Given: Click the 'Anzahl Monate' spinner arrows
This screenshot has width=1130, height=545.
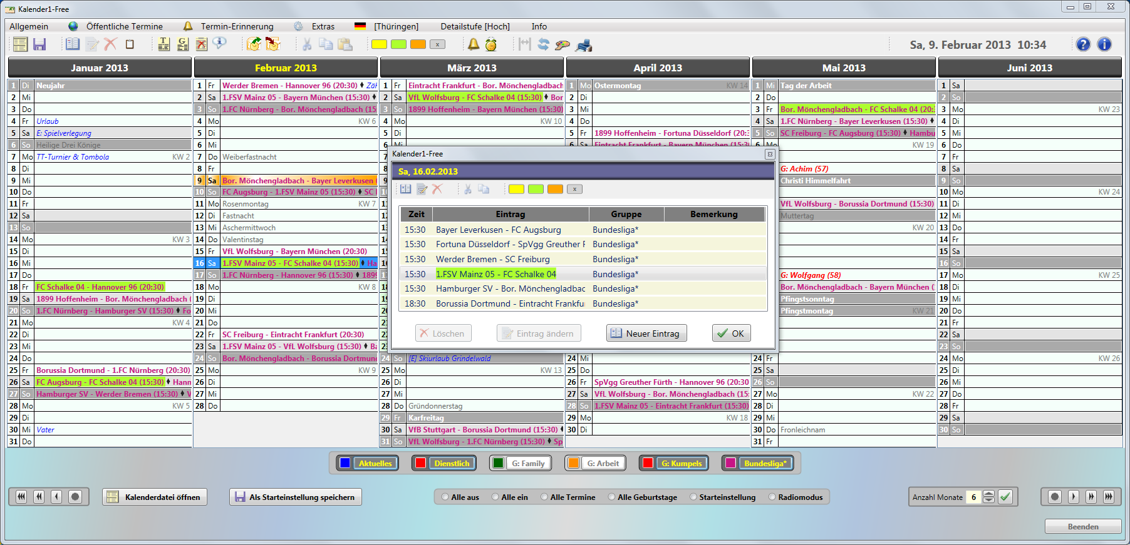Looking at the screenshot, I should pos(988,497).
